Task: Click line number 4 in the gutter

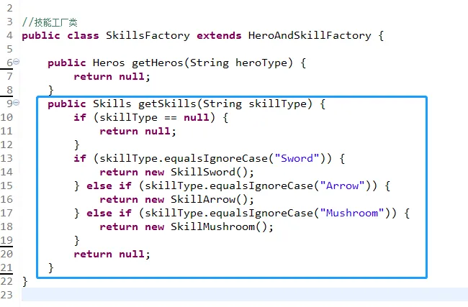Action: tap(9, 35)
